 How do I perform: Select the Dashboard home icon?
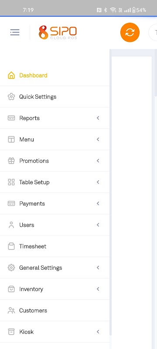(x=11, y=75)
